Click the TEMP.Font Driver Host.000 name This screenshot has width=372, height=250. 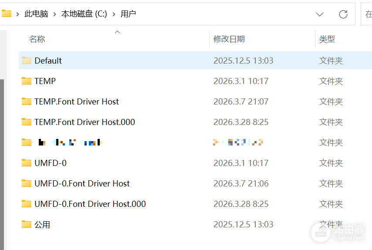tap(85, 122)
